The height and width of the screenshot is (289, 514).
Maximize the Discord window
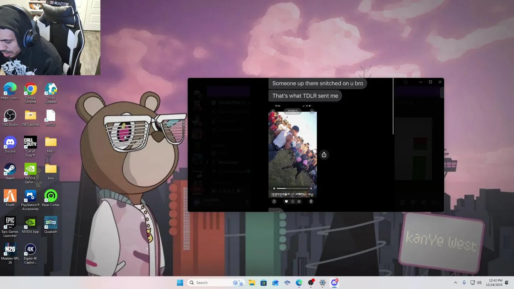click(x=430, y=82)
